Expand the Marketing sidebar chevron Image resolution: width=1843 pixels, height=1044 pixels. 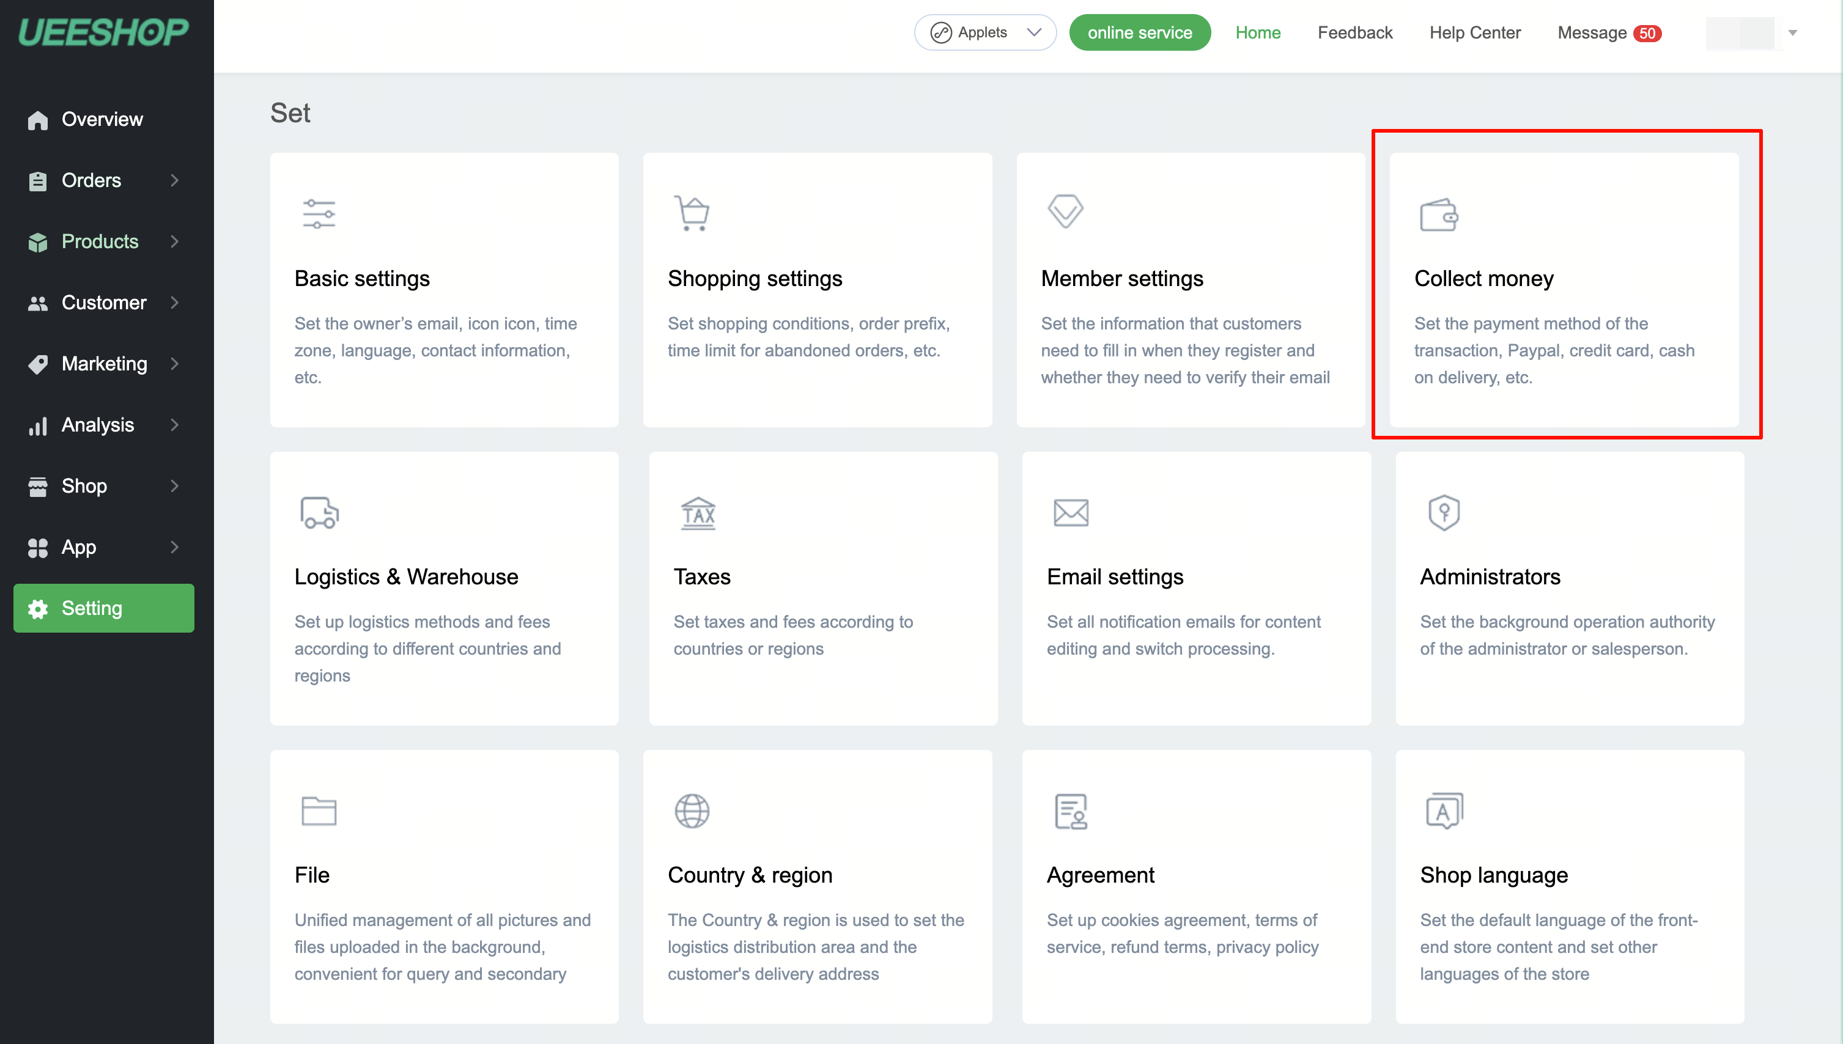[x=174, y=364]
